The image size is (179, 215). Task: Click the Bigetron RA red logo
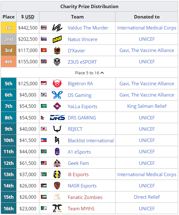[x=57, y=83]
